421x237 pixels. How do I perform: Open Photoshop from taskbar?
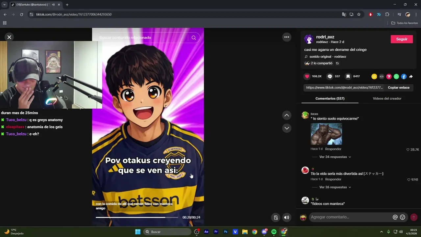pyautogui.click(x=226, y=232)
